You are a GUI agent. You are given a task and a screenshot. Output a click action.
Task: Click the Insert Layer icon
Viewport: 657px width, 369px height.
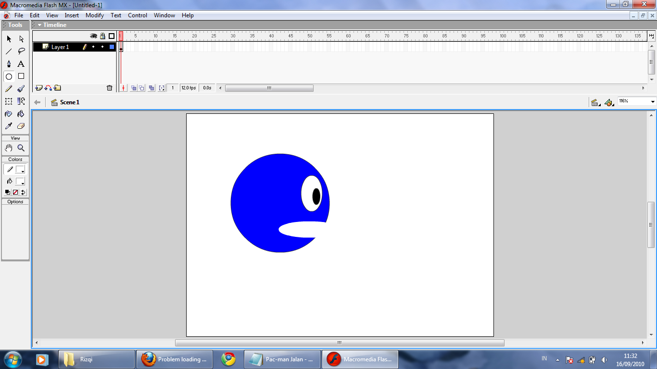point(39,88)
